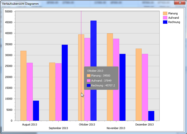The width and height of the screenshot is (187, 134).
Task: Click the tooltip title Oktober 2013
Action: (95, 71)
